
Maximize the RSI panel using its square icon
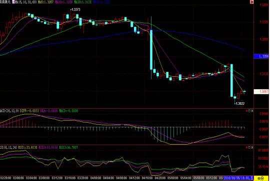pos(249,147)
